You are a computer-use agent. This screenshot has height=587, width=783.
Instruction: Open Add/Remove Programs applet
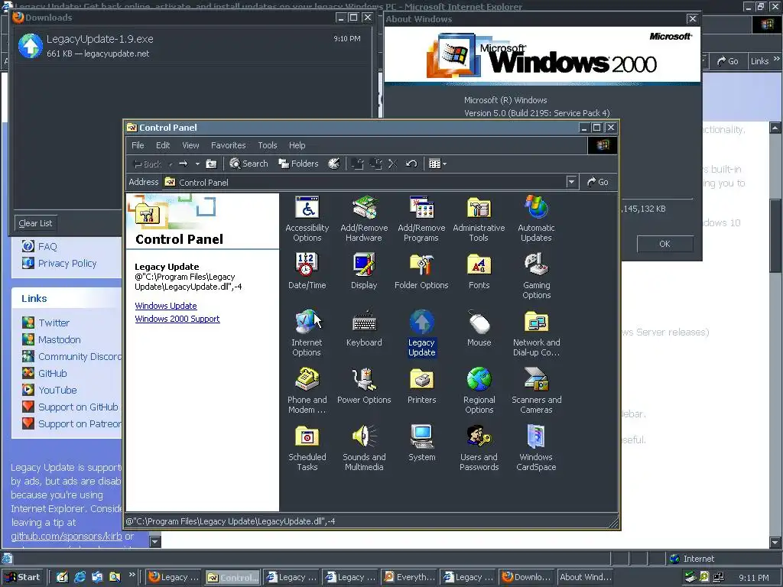(421, 219)
